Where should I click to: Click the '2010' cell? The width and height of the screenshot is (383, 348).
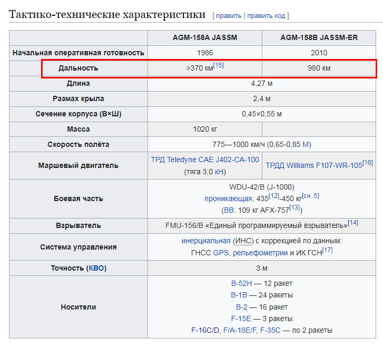pyautogui.click(x=319, y=53)
